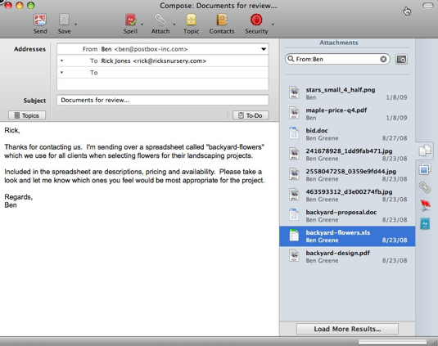
Task: Click the Topics button
Action: tap(27, 115)
